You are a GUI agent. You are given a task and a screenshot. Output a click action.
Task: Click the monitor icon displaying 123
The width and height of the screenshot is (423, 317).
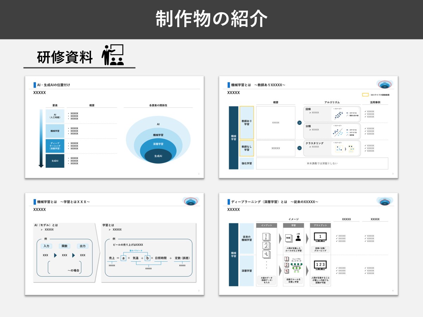tap(320, 265)
